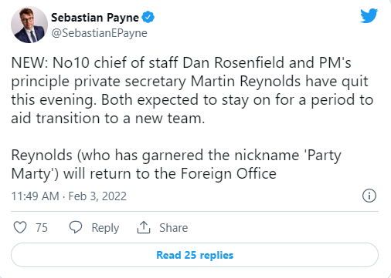Click the Reply text label
391x278 pixels.
coord(105,228)
